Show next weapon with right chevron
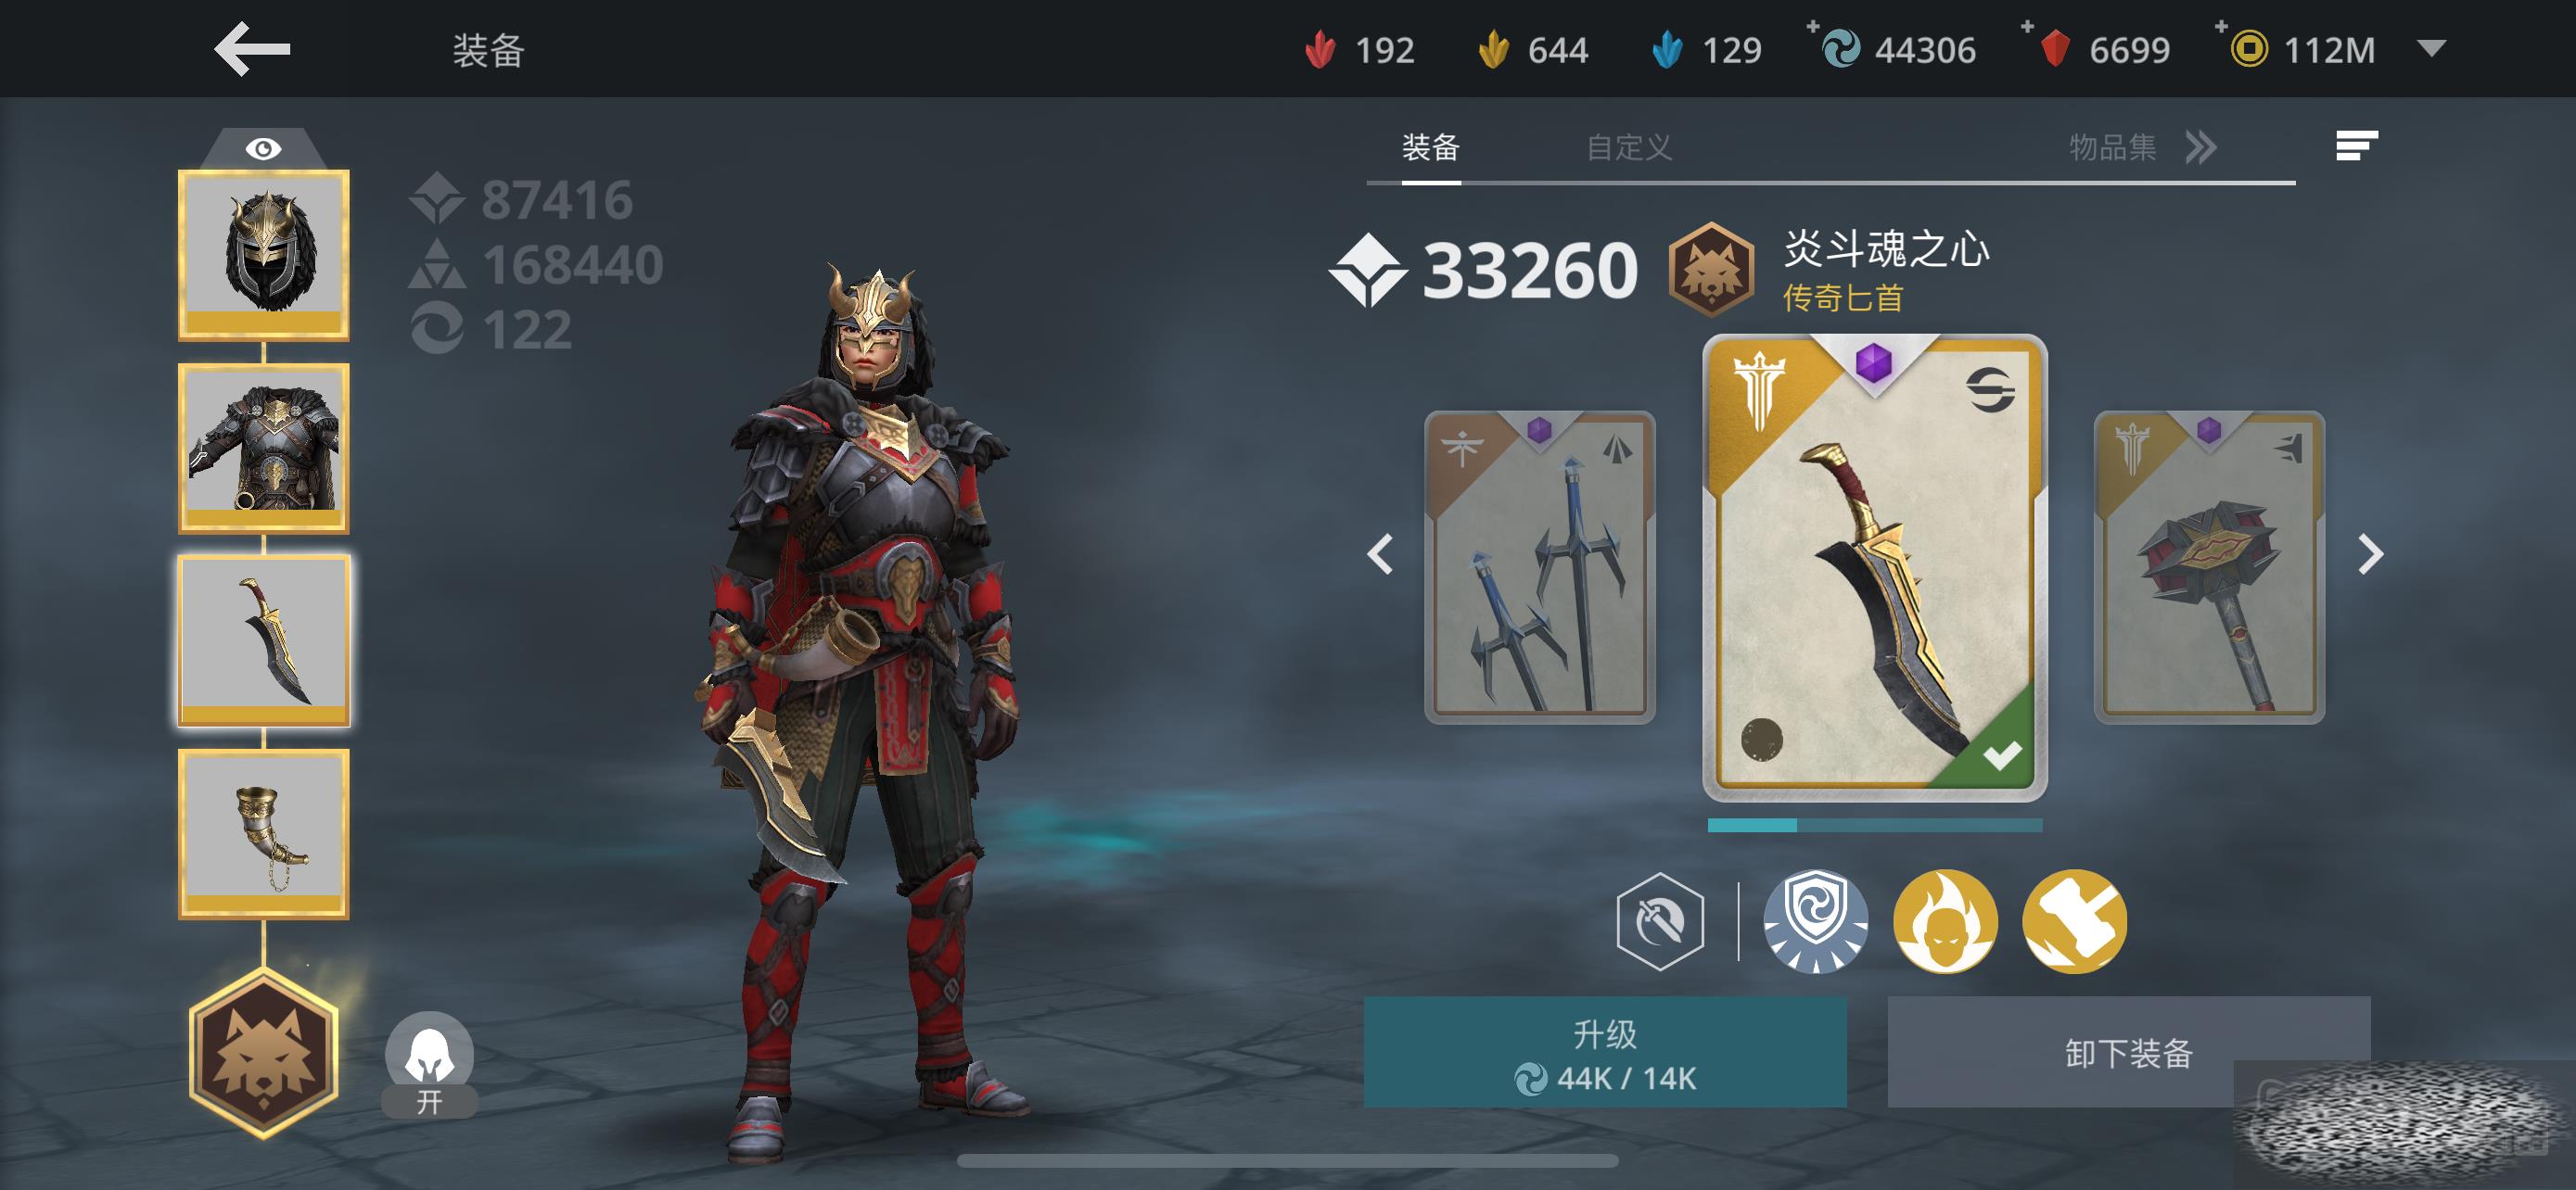The height and width of the screenshot is (1190, 2576). pos(2370,553)
